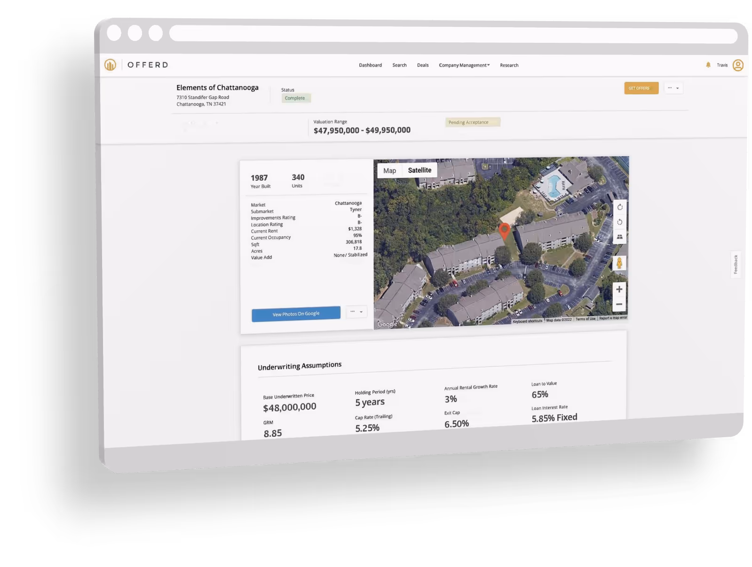Open the Deals menu item

423,65
